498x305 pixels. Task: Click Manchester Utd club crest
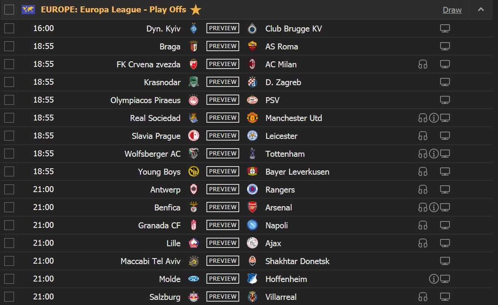pos(252,118)
